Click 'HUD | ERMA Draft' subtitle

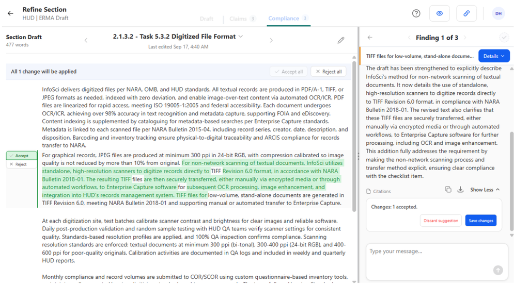[x=45, y=18]
